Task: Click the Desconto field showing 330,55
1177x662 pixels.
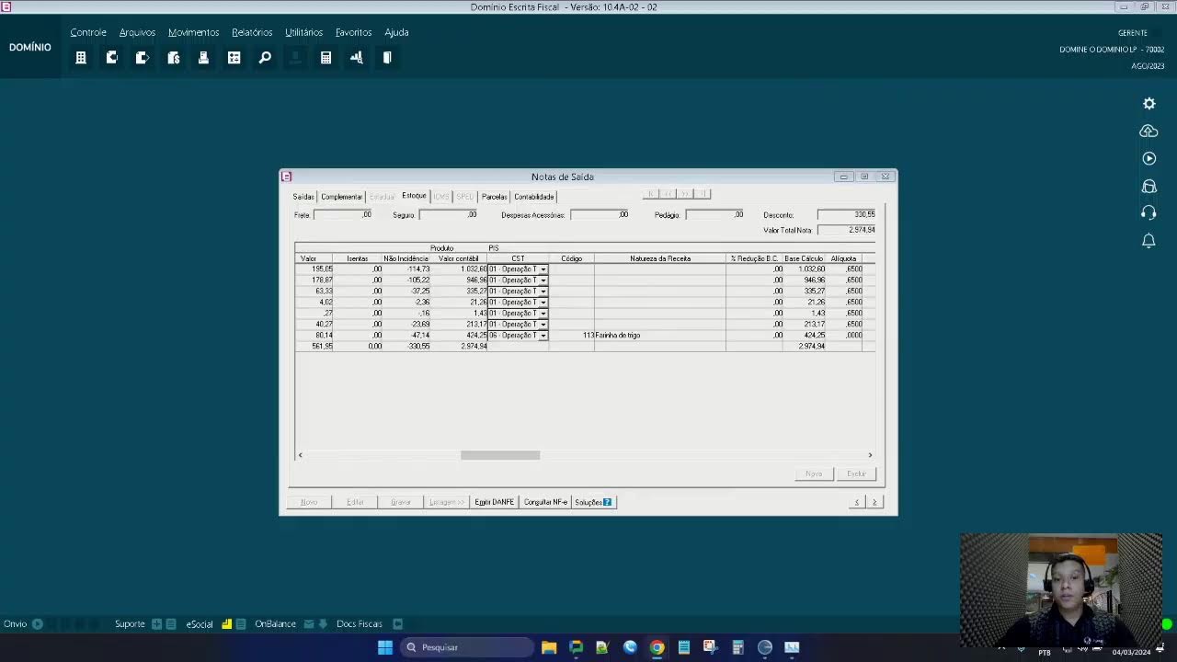Action: (846, 214)
